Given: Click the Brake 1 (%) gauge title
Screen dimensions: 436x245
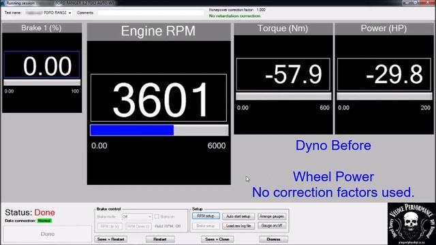Looking at the screenshot, I should (42, 28).
